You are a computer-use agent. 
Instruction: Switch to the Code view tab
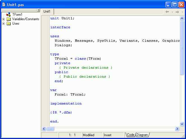click(131, 135)
